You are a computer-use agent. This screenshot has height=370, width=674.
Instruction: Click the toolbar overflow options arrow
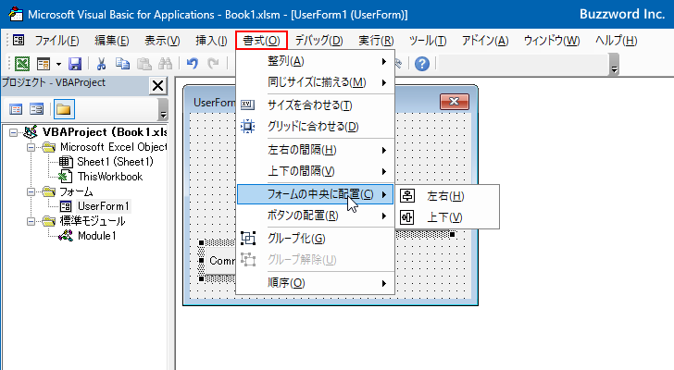tap(614, 65)
